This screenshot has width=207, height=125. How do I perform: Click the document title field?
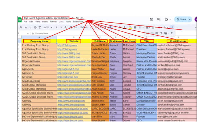(x=46, y=18)
